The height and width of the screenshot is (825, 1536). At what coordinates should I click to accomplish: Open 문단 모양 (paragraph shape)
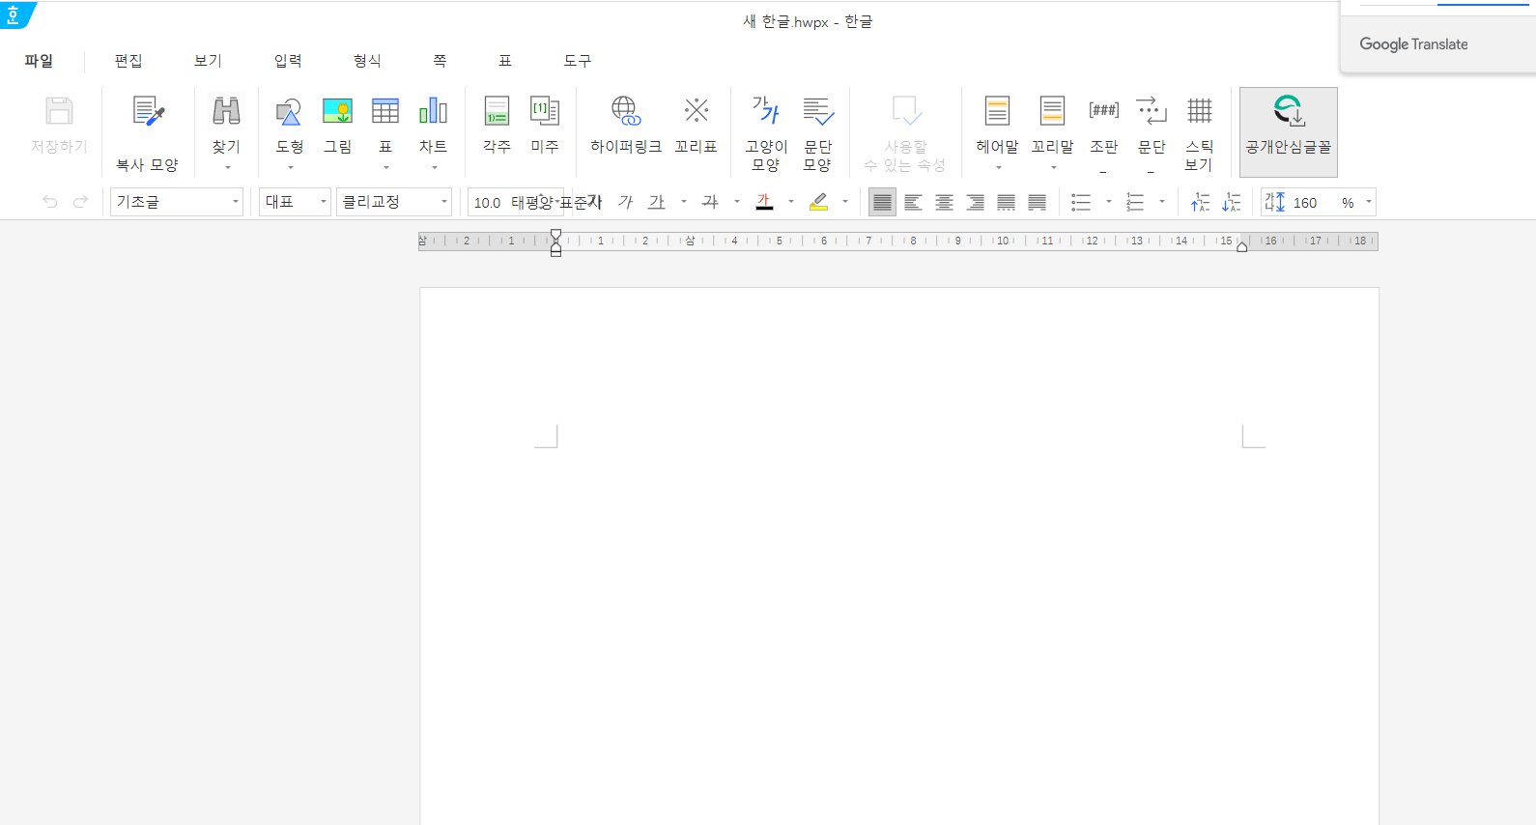click(817, 112)
